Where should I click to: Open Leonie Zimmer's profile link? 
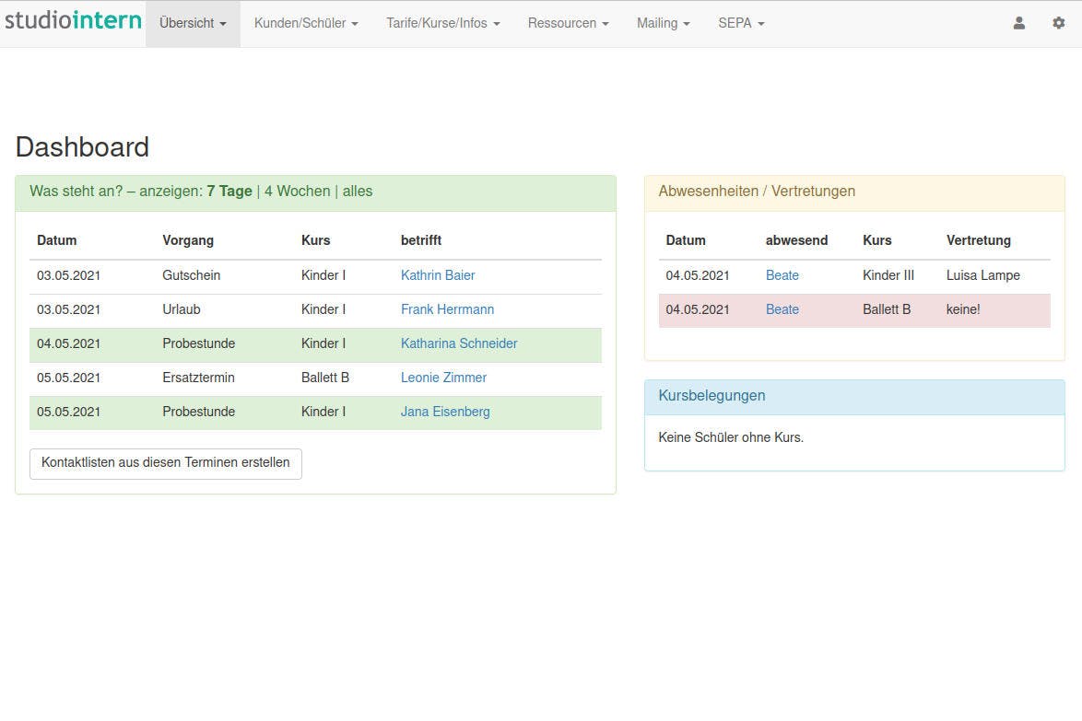pyautogui.click(x=443, y=378)
